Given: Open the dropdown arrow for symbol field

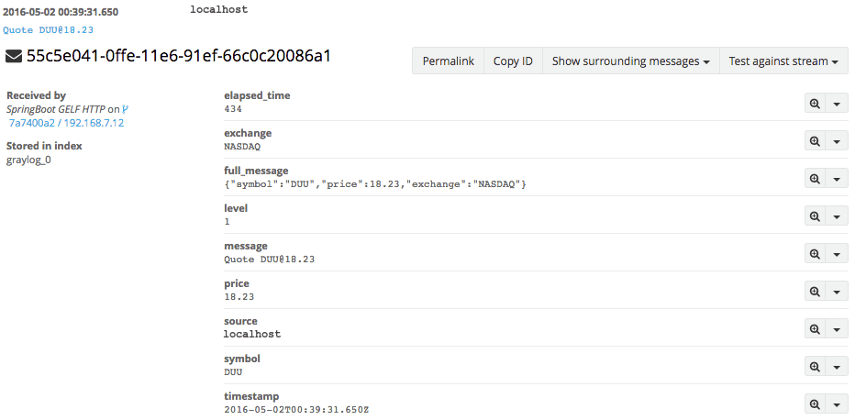Looking at the screenshot, I should [x=837, y=367].
